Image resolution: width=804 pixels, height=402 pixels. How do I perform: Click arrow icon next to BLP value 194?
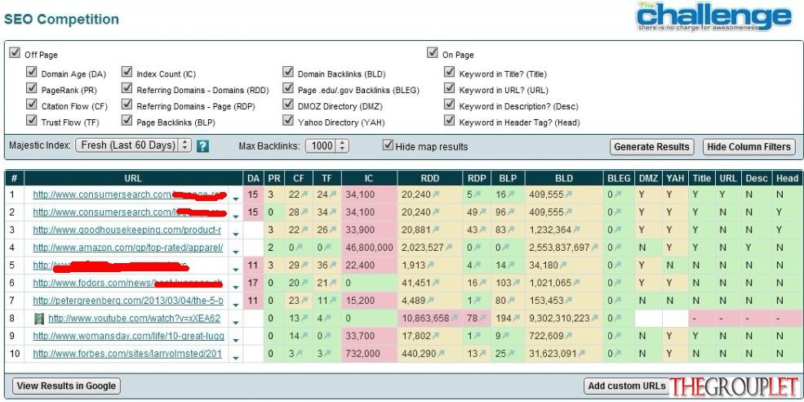coord(516,319)
